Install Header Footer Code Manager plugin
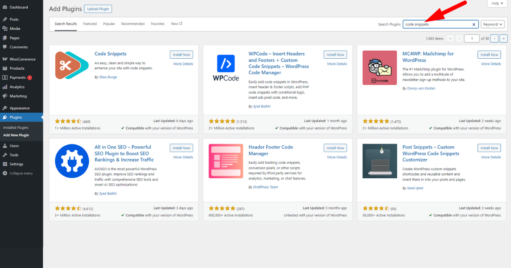This screenshot has height=268, width=511. [x=335, y=148]
